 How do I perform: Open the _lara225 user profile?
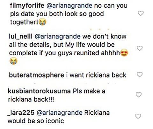[21, 113]
